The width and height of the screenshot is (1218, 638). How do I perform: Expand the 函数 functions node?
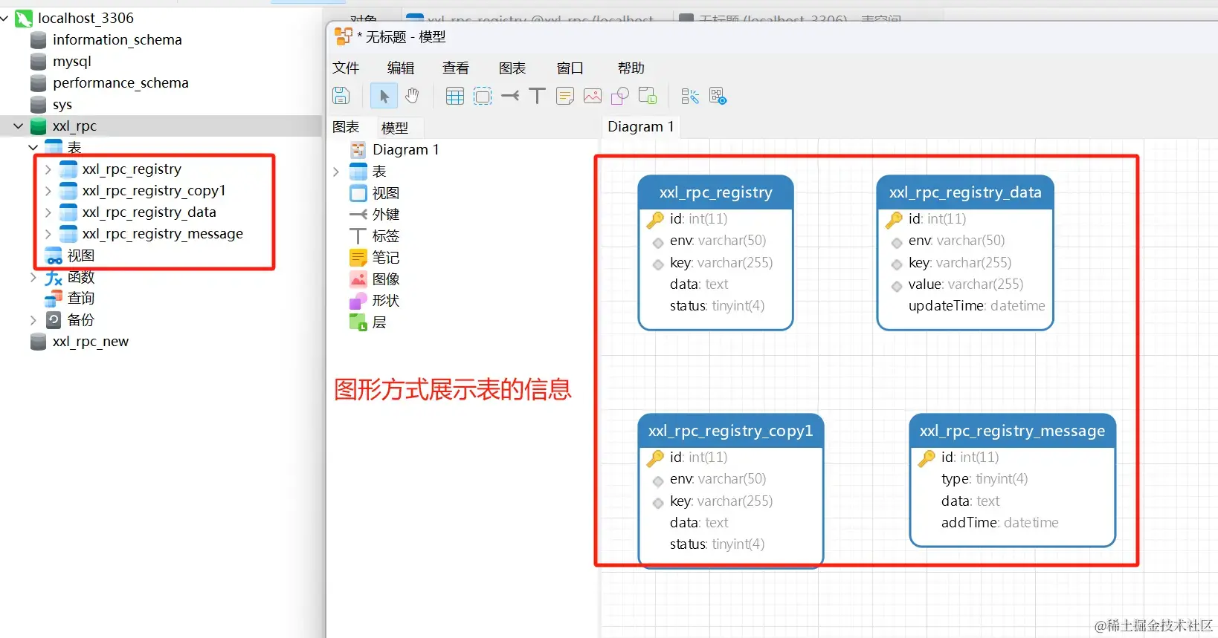[33, 277]
